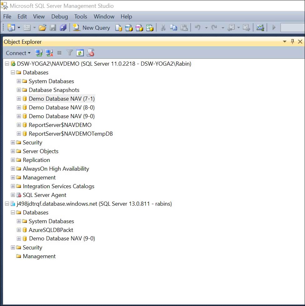Viewport: 305px width, 306px height.
Task: Disconnect the selected server in Object Explorer
Action: click(x=49, y=53)
